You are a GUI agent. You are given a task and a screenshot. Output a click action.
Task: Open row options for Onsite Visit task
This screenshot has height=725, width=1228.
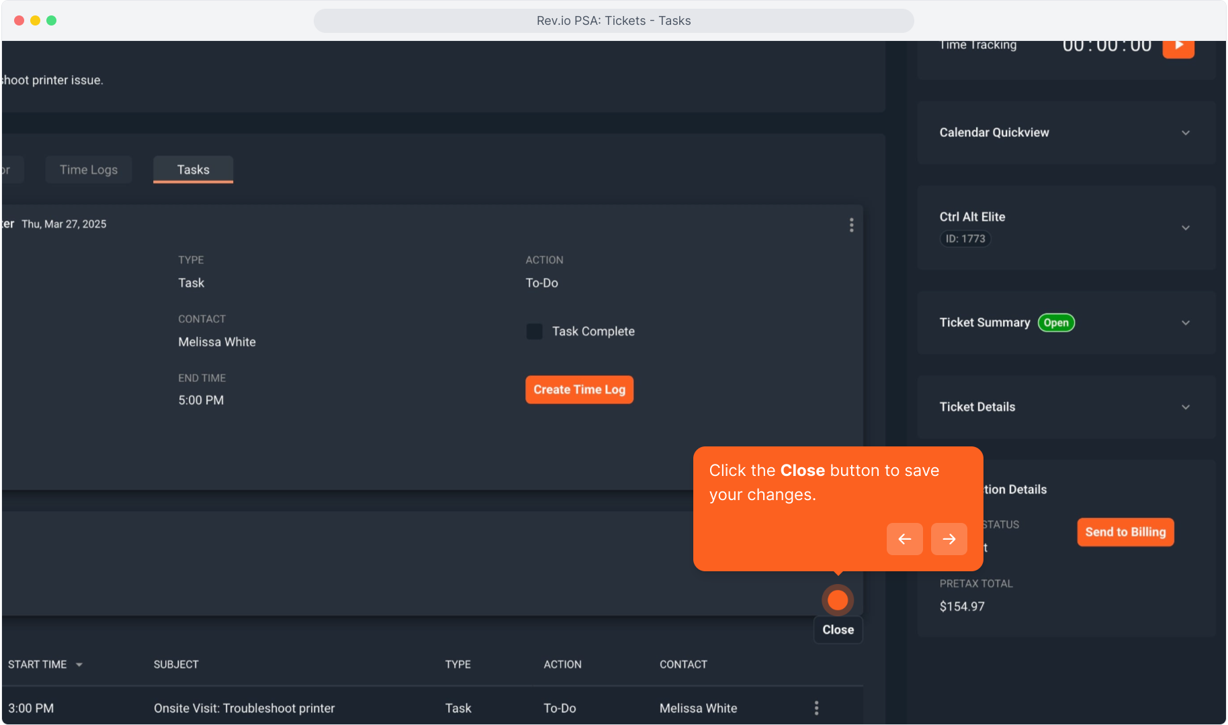816,708
